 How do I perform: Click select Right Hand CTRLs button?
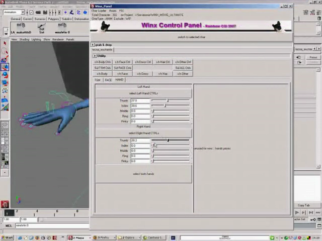(144, 133)
